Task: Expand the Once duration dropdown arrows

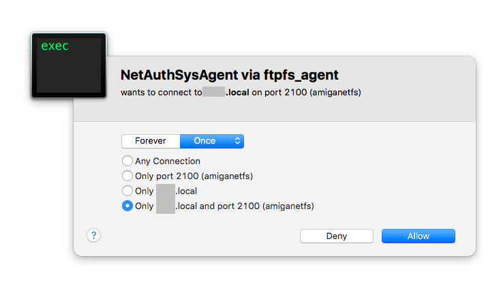Action: [237, 141]
